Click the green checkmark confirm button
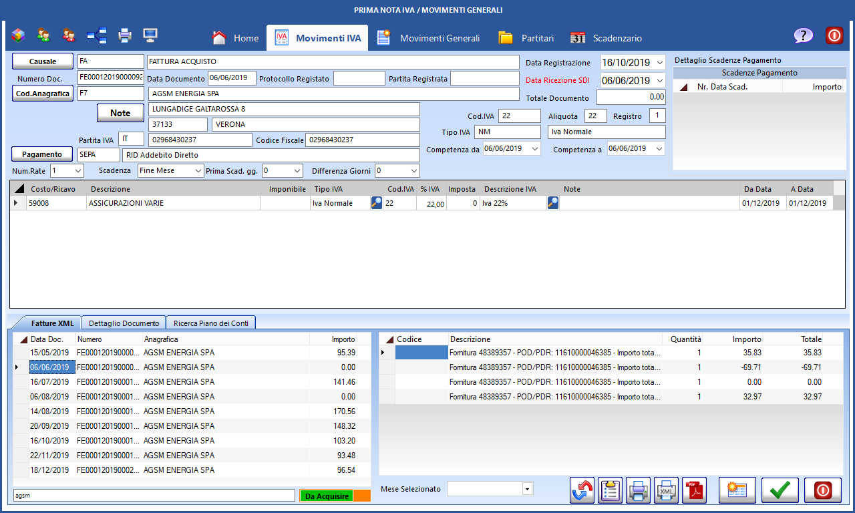The width and height of the screenshot is (855, 513). tap(780, 490)
